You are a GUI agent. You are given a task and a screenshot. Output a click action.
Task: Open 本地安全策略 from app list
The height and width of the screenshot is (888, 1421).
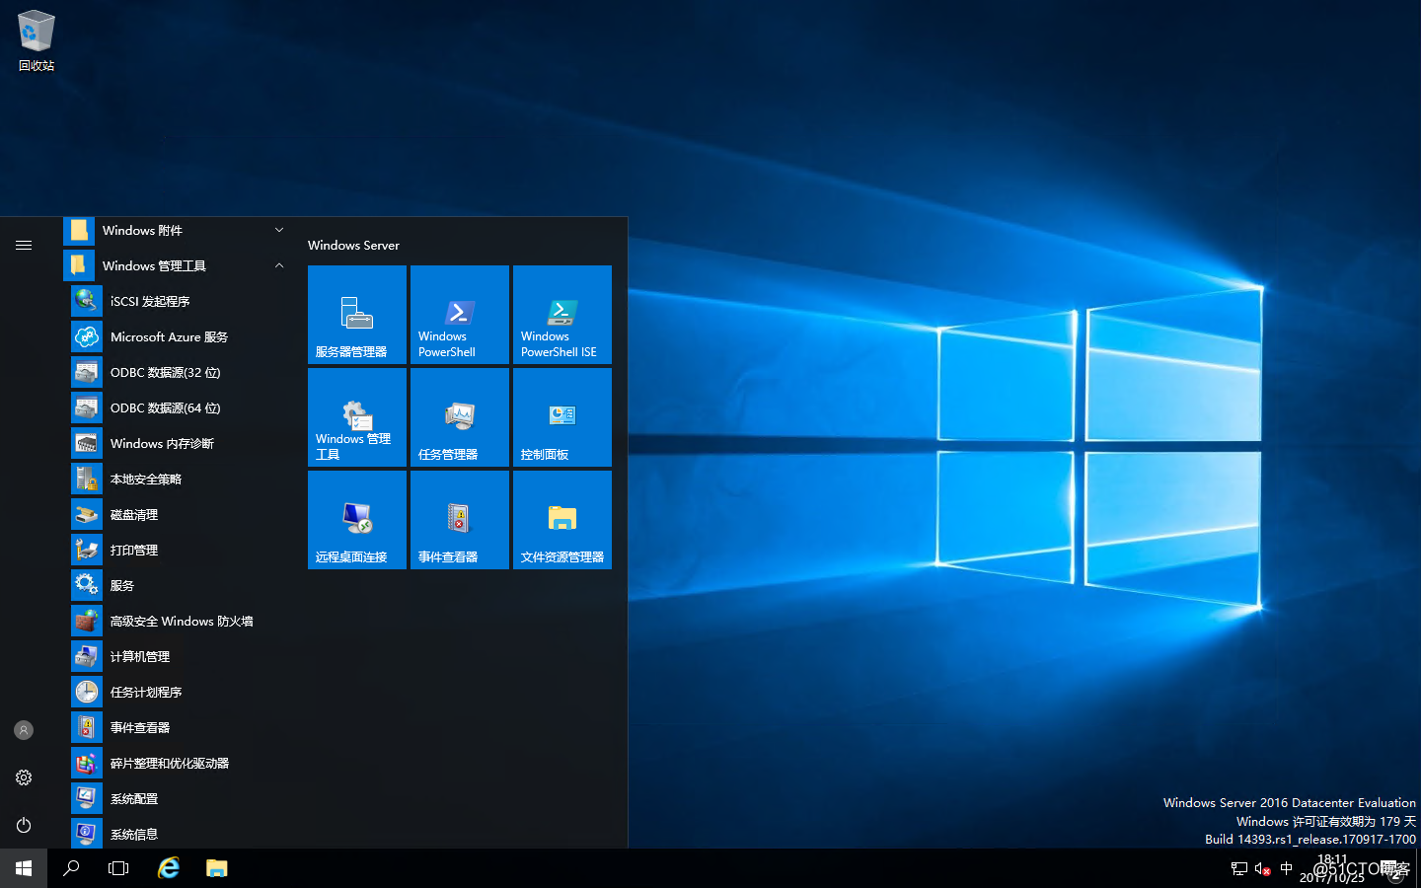point(180,479)
